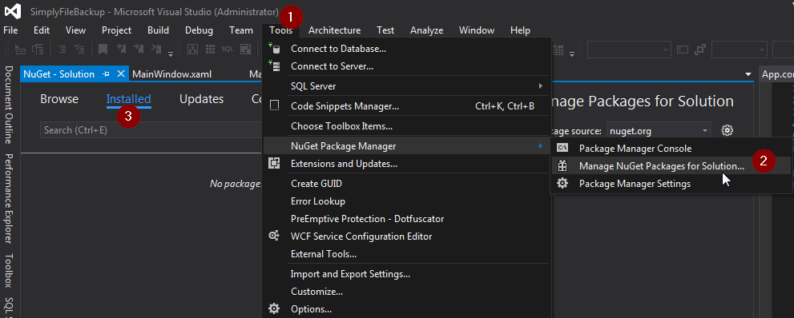Viewport: 794px width, 318px height.
Task: Click the previous bookmark toolbar icon
Action: click(122, 49)
